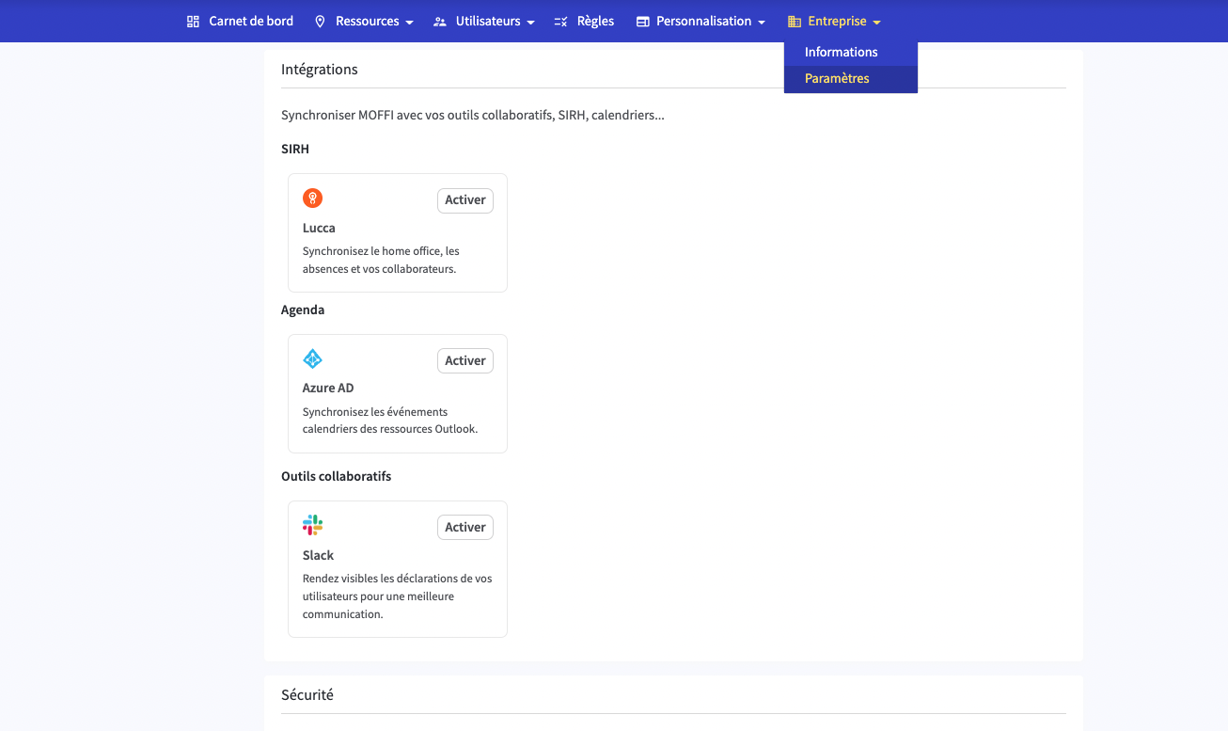Screen dimensions: 1228x731
Task: Click the Agenda category label
Action: [303, 310]
